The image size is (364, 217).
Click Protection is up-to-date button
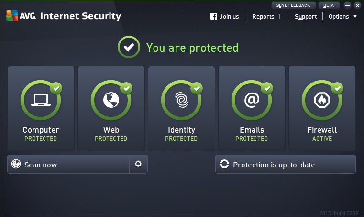[285, 165]
